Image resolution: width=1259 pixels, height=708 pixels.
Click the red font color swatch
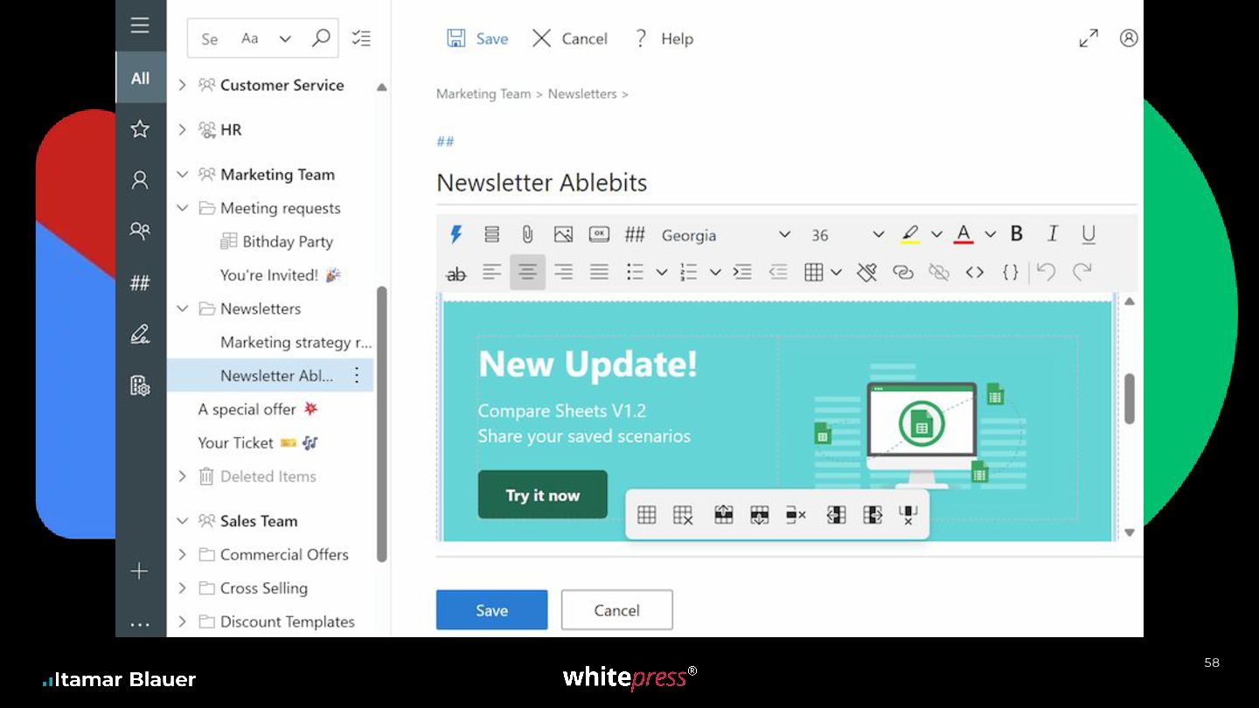pos(963,234)
